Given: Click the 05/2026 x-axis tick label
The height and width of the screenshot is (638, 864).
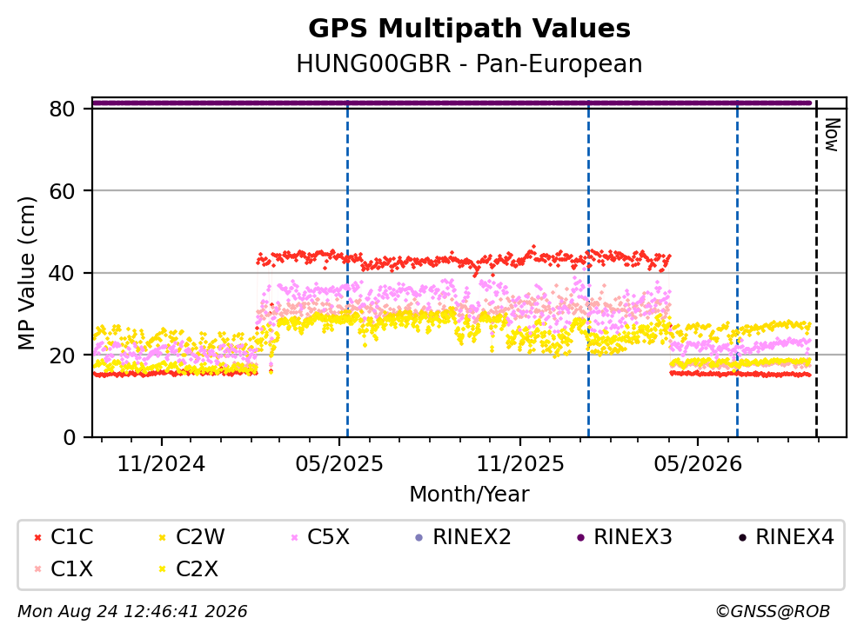Looking at the screenshot, I should (698, 464).
